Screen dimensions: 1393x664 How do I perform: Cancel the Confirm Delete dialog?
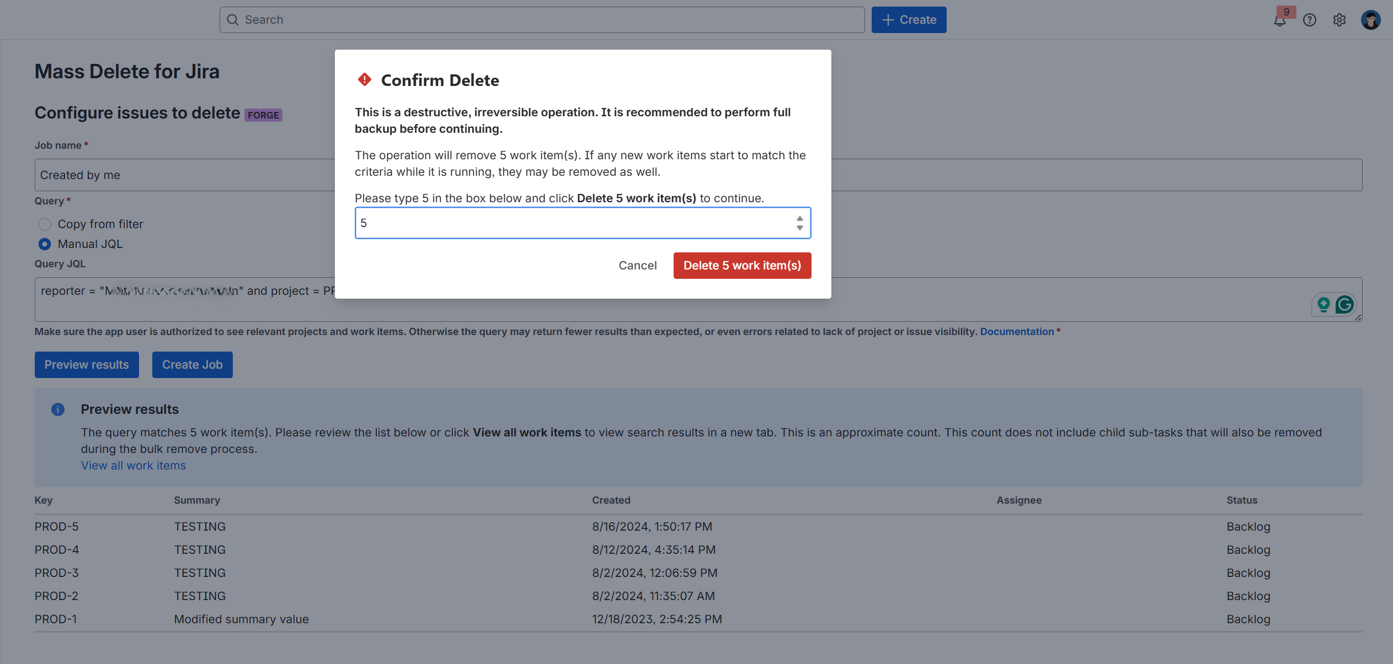pos(637,266)
